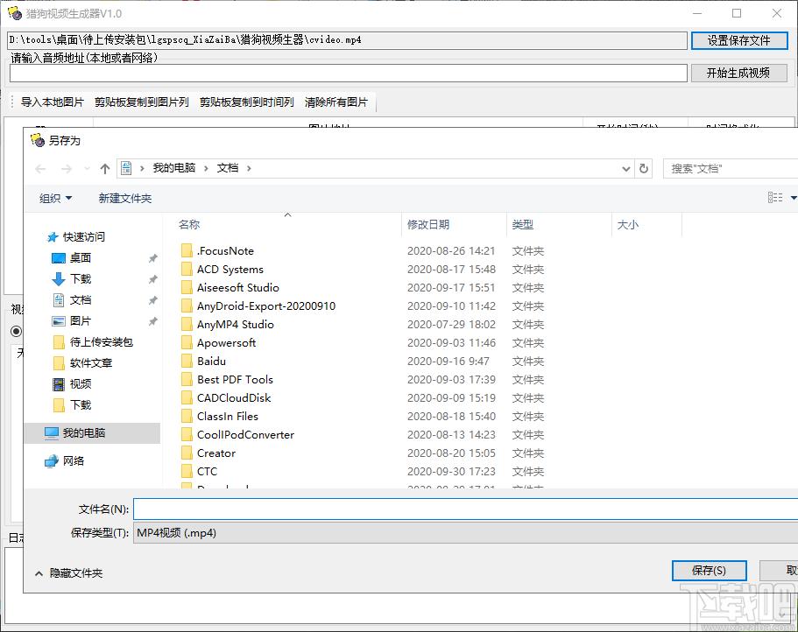Click date 2020-09-30 17:23 for CTC
The image size is (798, 632).
click(x=451, y=471)
